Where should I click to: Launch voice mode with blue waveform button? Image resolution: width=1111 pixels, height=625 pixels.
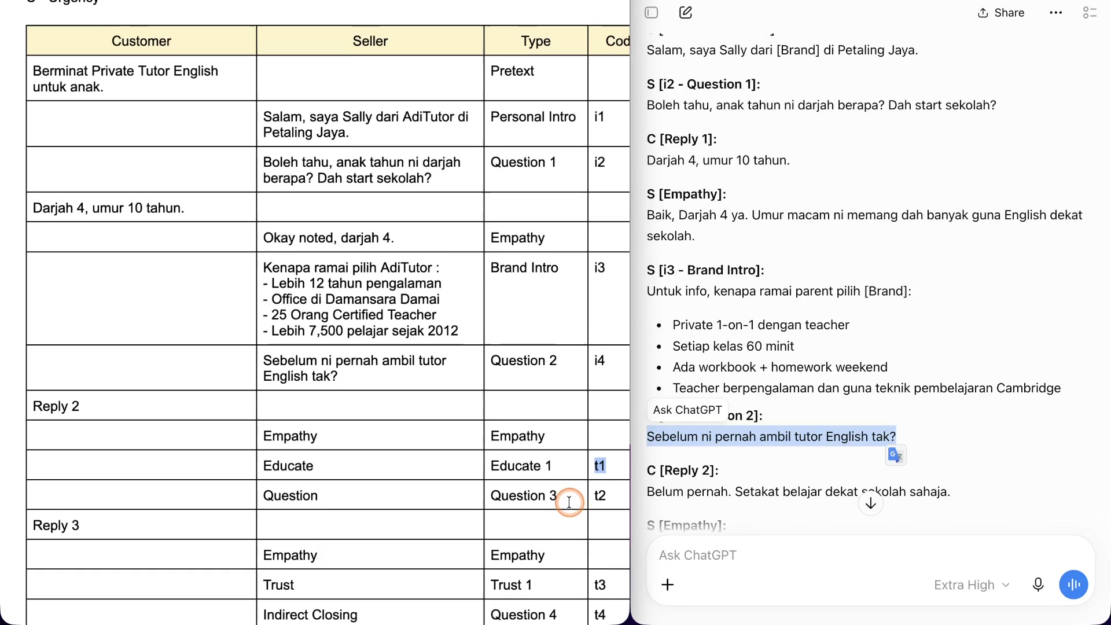pyautogui.click(x=1073, y=585)
